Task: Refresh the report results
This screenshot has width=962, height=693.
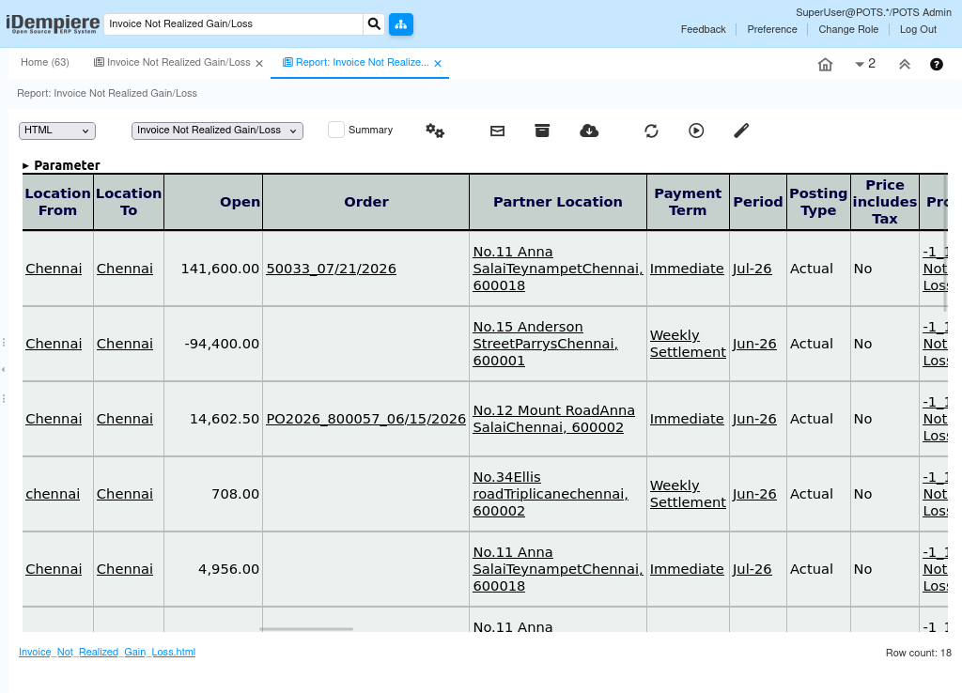Action: point(652,131)
